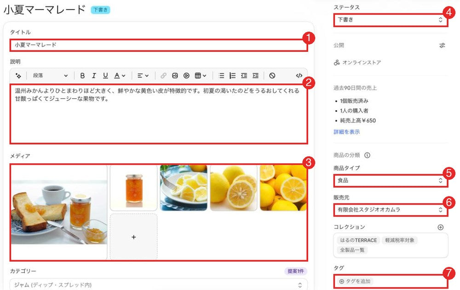The height and width of the screenshot is (290, 460).
Task: Open the カテゴリー category dropdown
Action: point(159,285)
